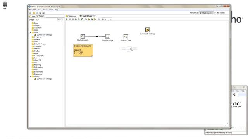
Task: Open the Lookup folder
Action: pyautogui.click(x=36, y=39)
